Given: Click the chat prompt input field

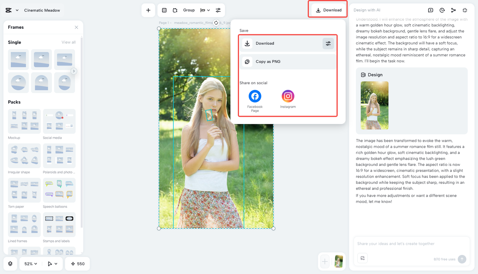Looking at the screenshot, I should click(412, 244).
